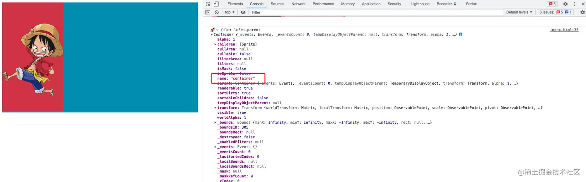Select the tempDisplayObjectParent: null row
The height and width of the screenshot is (182, 586).
point(250,103)
